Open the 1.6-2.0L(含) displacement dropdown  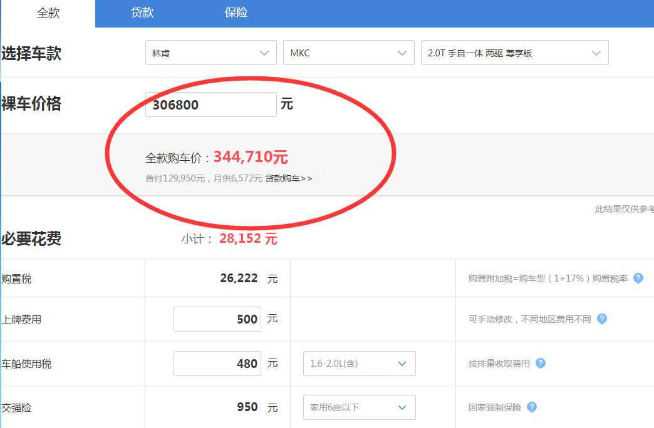coord(360,364)
